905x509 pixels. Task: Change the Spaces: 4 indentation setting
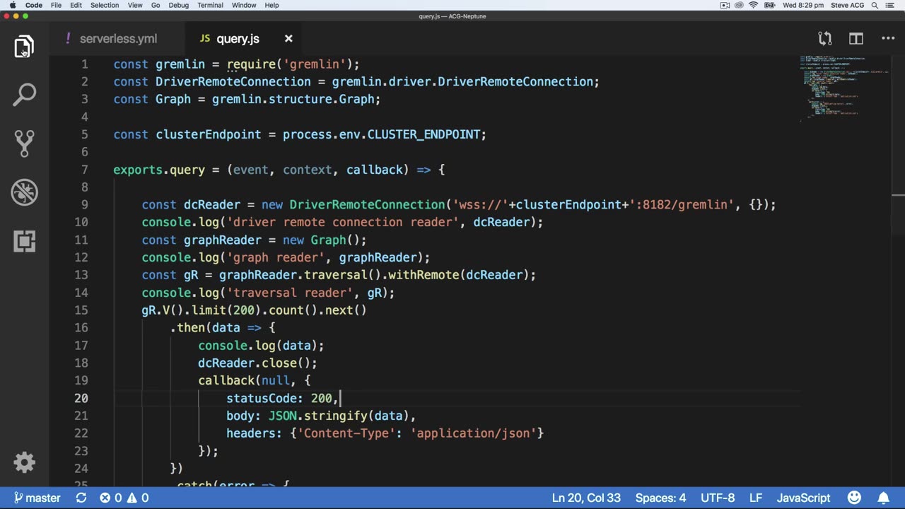tap(660, 498)
